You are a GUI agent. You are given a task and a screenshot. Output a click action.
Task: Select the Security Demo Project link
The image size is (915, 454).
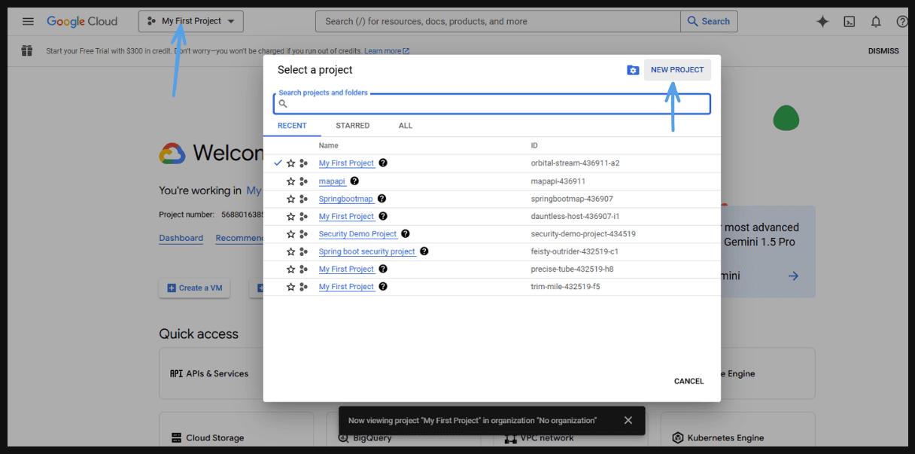(358, 234)
